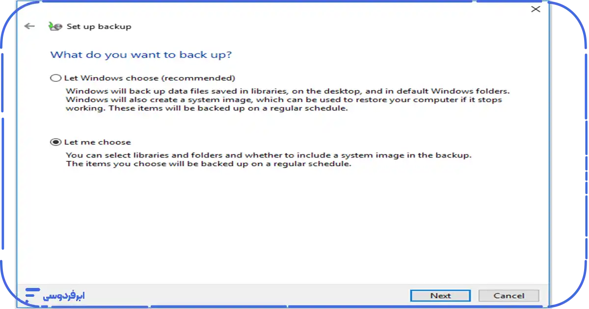The image size is (589, 309).
Task: Cancel the backup setup
Action: coord(509,296)
